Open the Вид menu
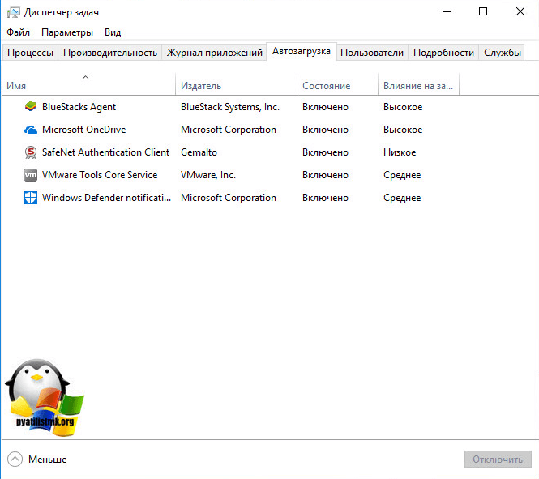 (113, 32)
